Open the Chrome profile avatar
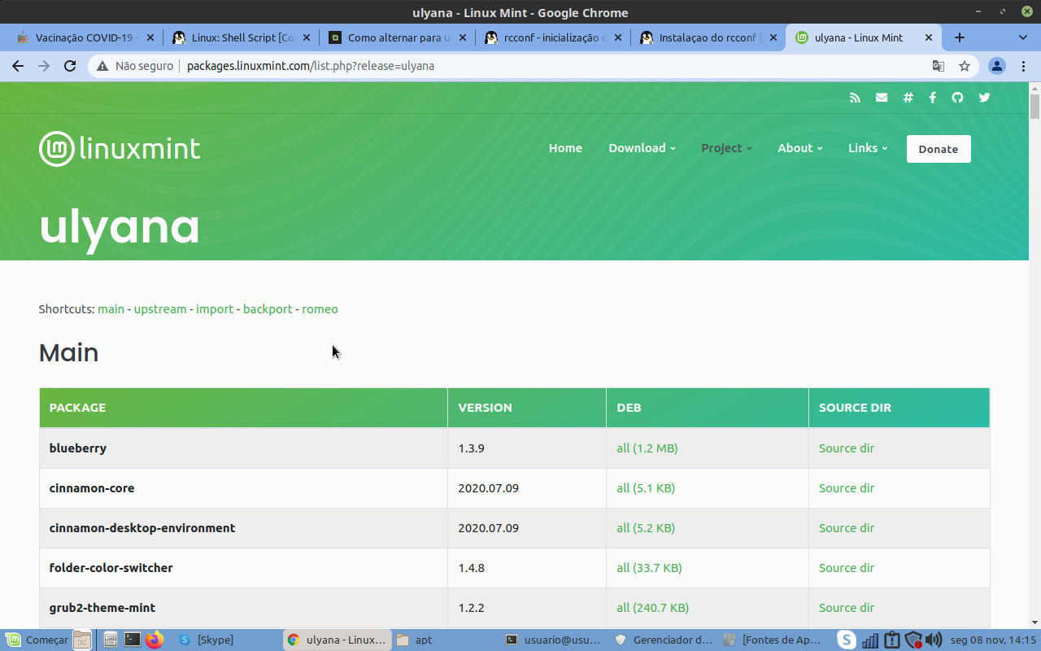This screenshot has height=651, width=1041. tap(997, 66)
